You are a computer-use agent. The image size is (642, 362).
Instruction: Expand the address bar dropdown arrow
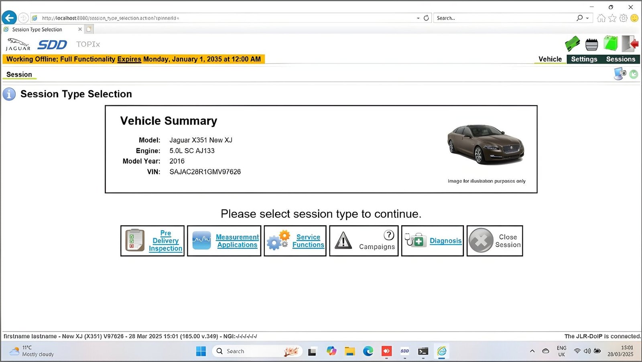coord(418,18)
